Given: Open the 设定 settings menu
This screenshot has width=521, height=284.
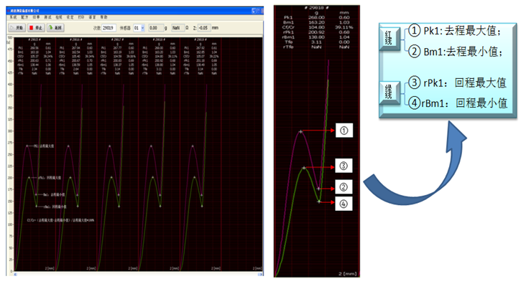Looking at the screenshot, I should (70, 17).
